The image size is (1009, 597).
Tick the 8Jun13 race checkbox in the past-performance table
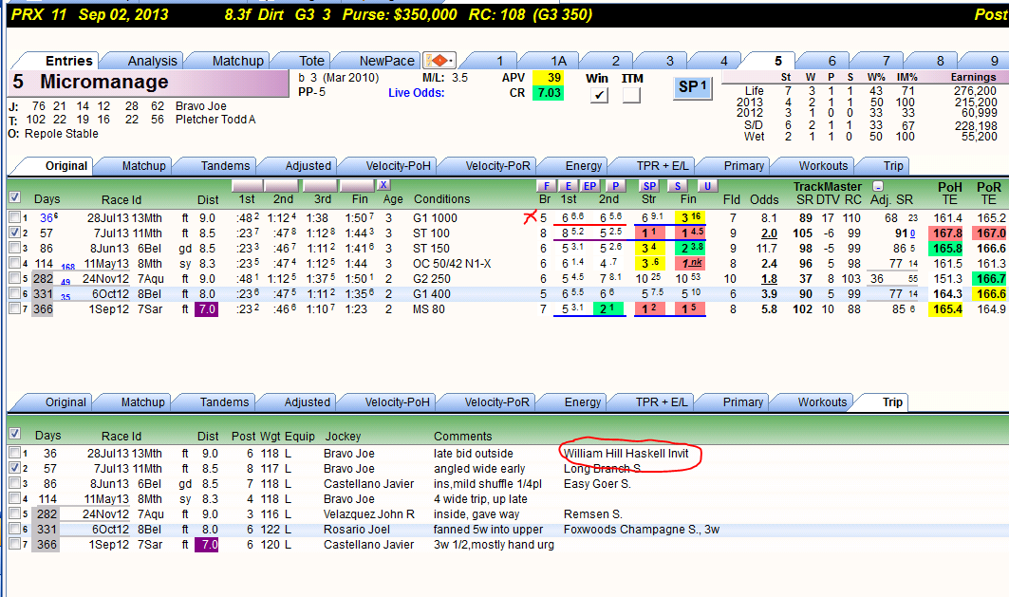(15, 248)
